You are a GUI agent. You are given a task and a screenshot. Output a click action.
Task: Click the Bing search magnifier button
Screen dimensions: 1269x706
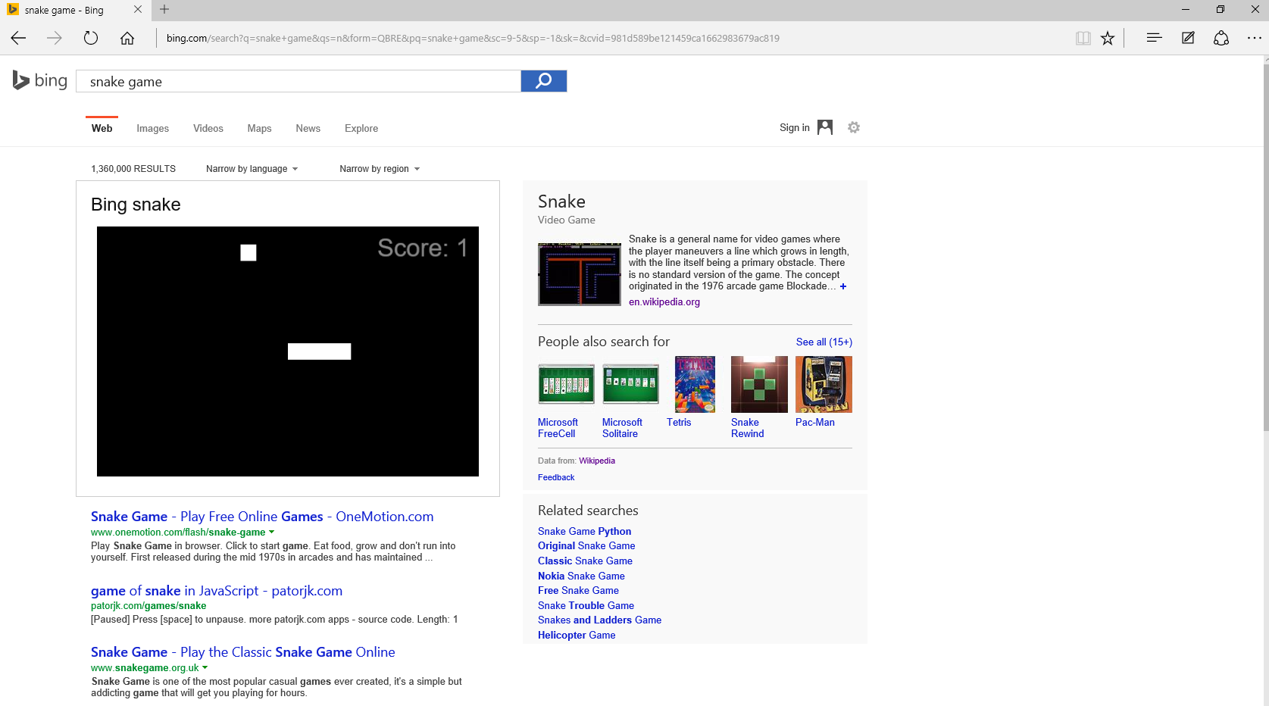click(x=544, y=81)
